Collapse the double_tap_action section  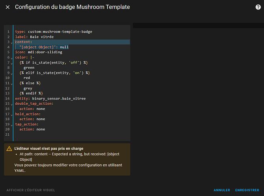click(12, 105)
